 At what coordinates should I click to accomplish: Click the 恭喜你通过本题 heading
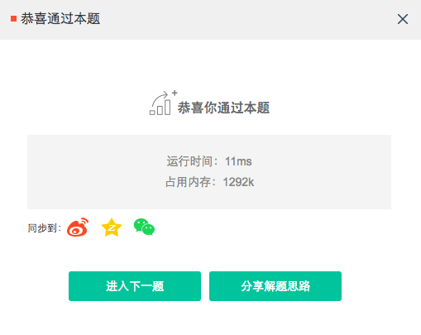pos(223,108)
